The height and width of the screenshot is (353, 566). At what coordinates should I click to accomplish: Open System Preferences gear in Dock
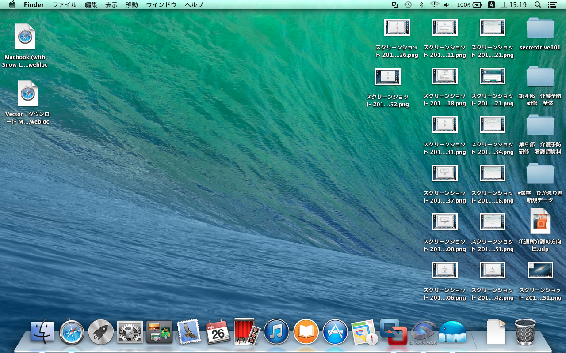click(x=130, y=332)
